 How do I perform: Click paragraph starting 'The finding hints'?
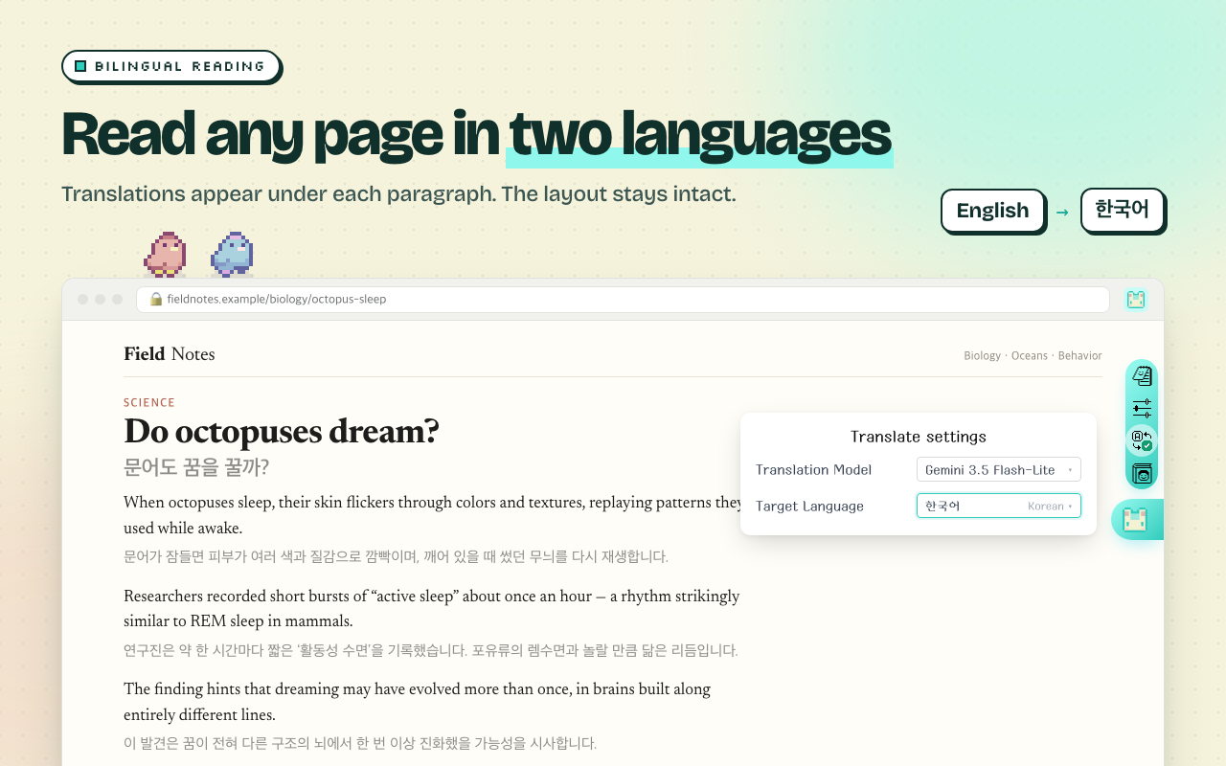coord(417,702)
